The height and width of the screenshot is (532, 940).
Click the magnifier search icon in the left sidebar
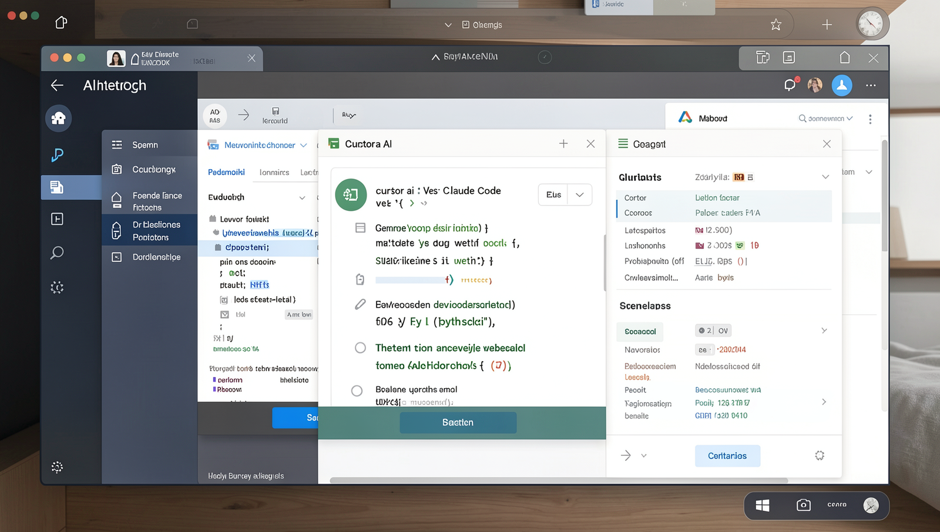57,253
